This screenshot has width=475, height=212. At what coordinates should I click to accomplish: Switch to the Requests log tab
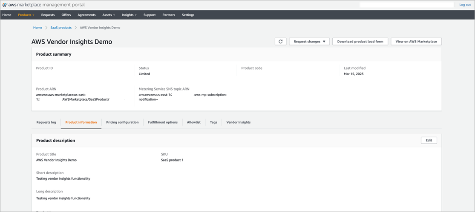(x=46, y=122)
